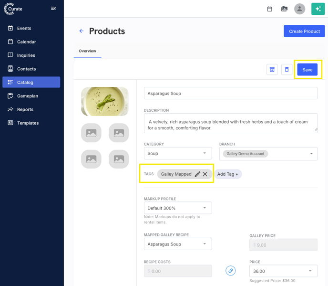The width and height of the screenshot is (328, 286).
Task: Open Calendar in the sidebar
Action: click(31, 42)
